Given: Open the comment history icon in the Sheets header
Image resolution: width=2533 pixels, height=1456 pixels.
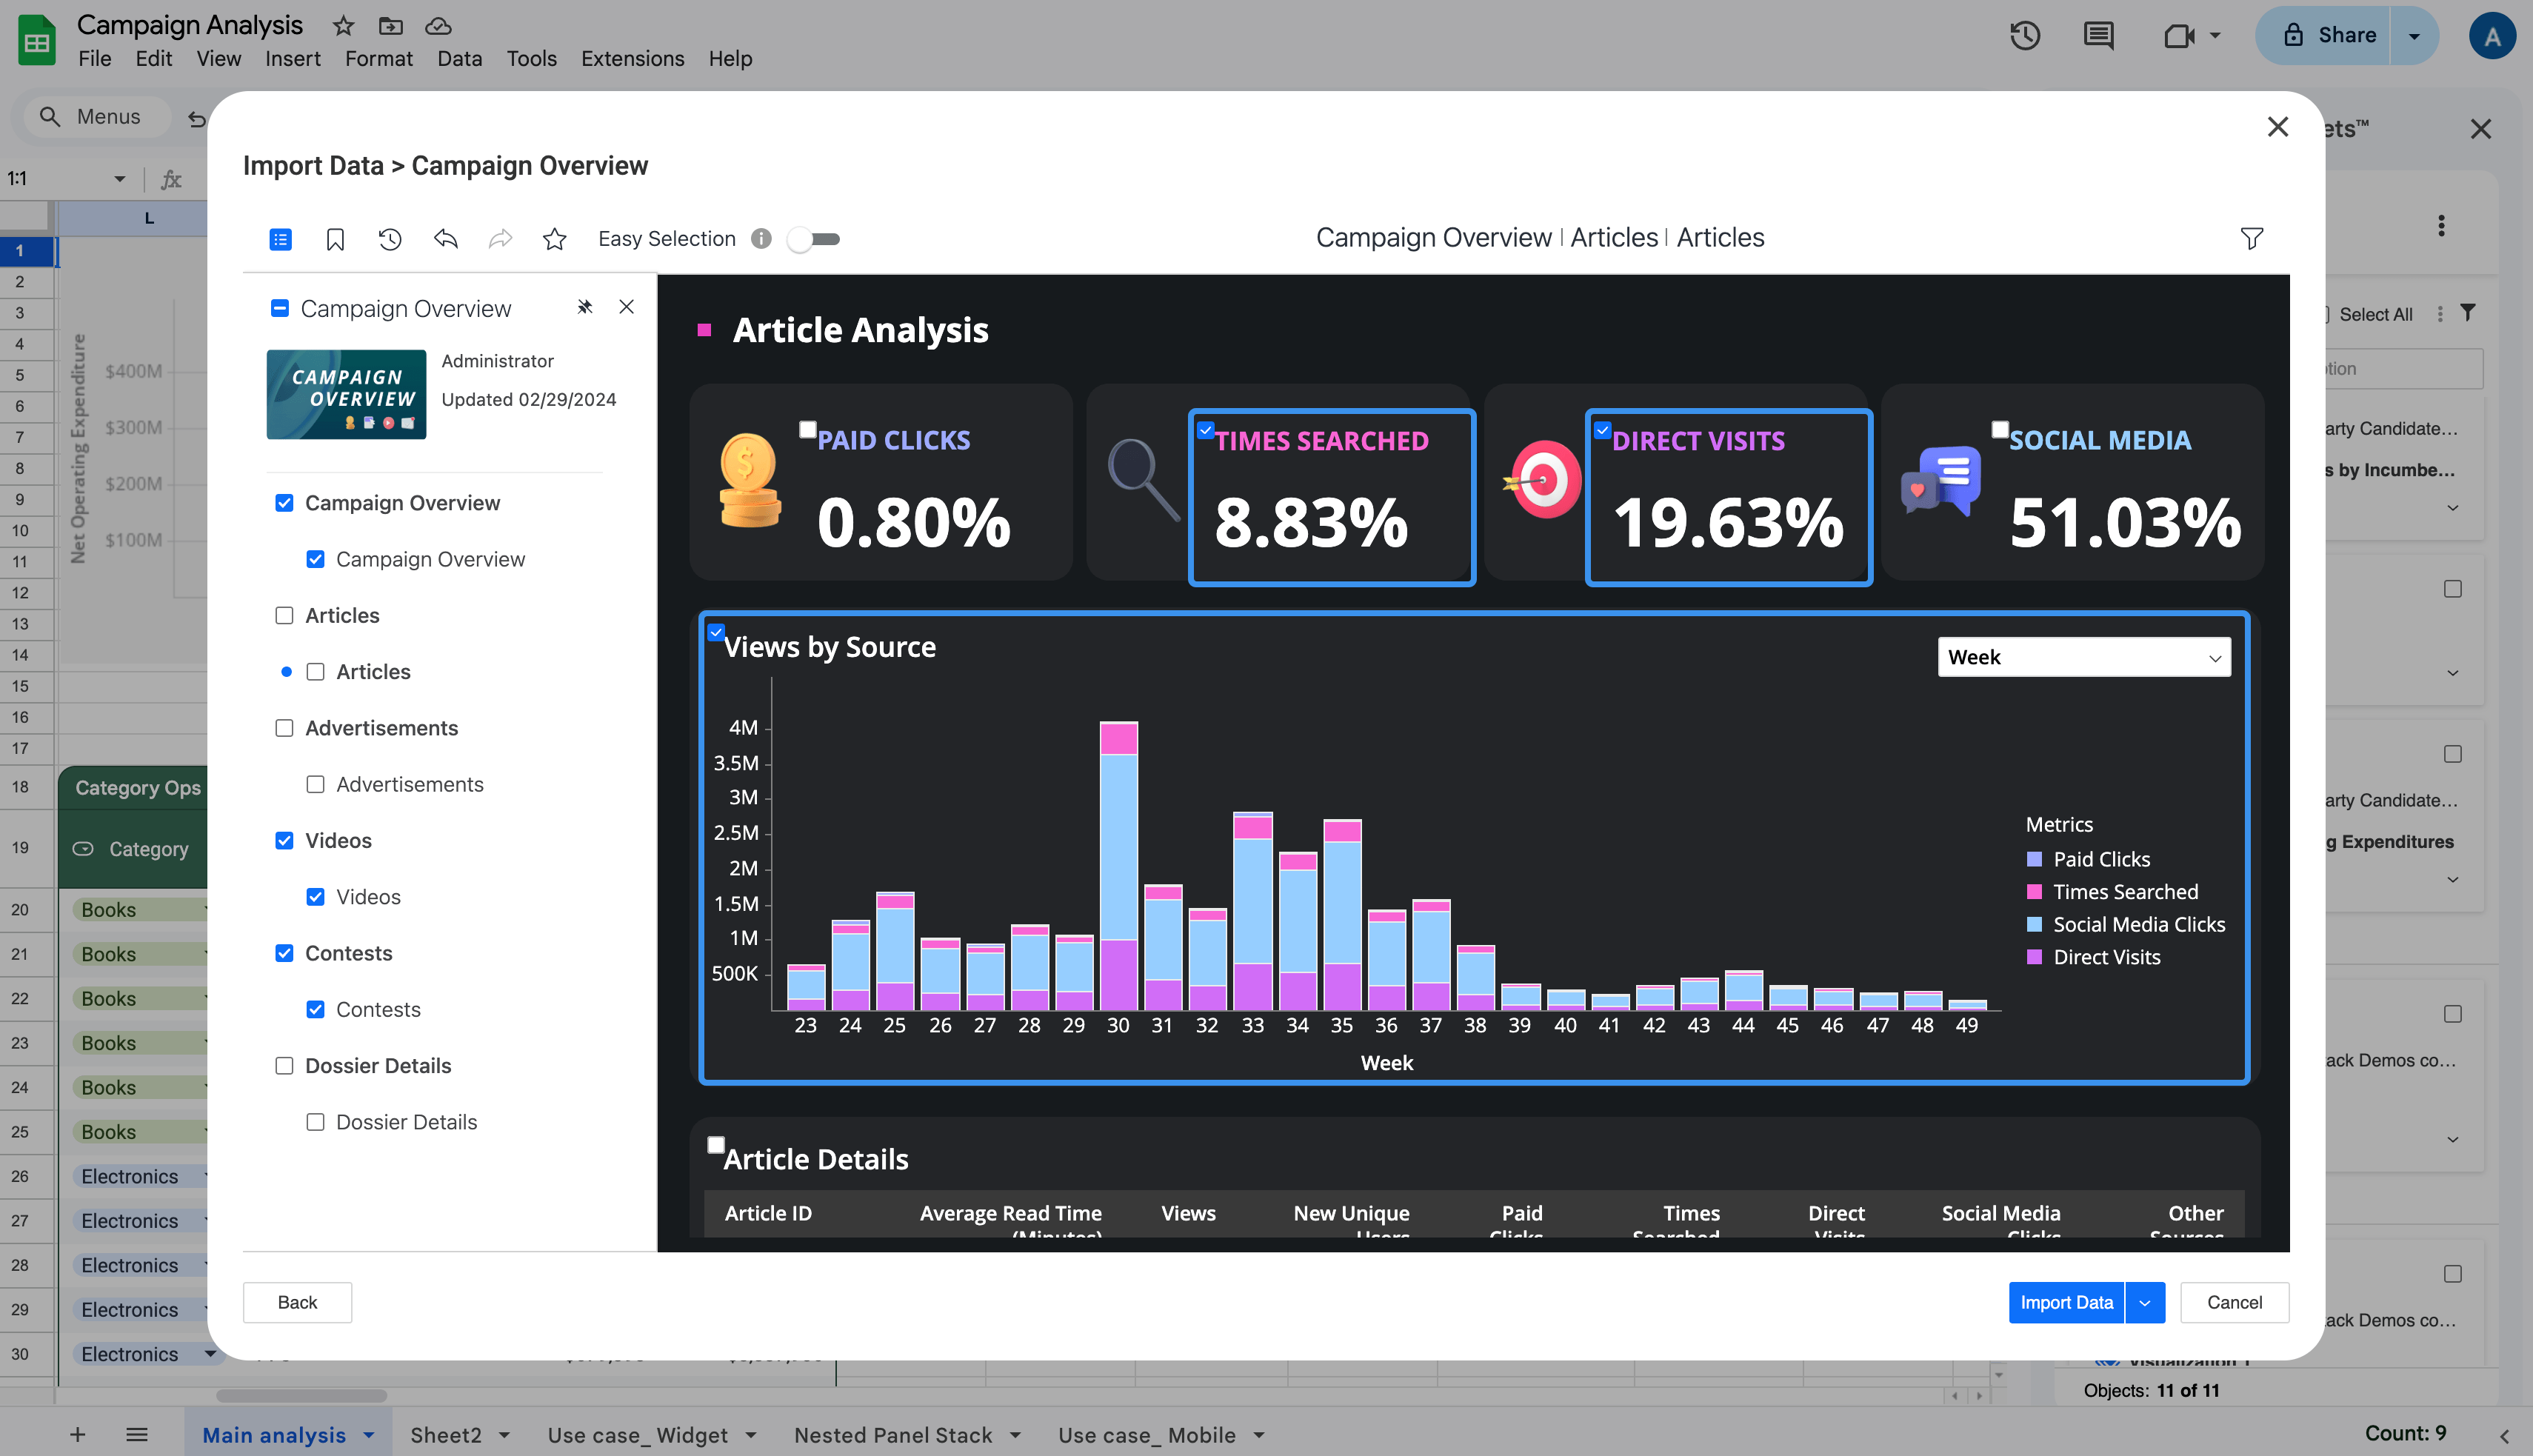Looking at the screenshot, I should pyautogui.click(x=2098, y=36).
